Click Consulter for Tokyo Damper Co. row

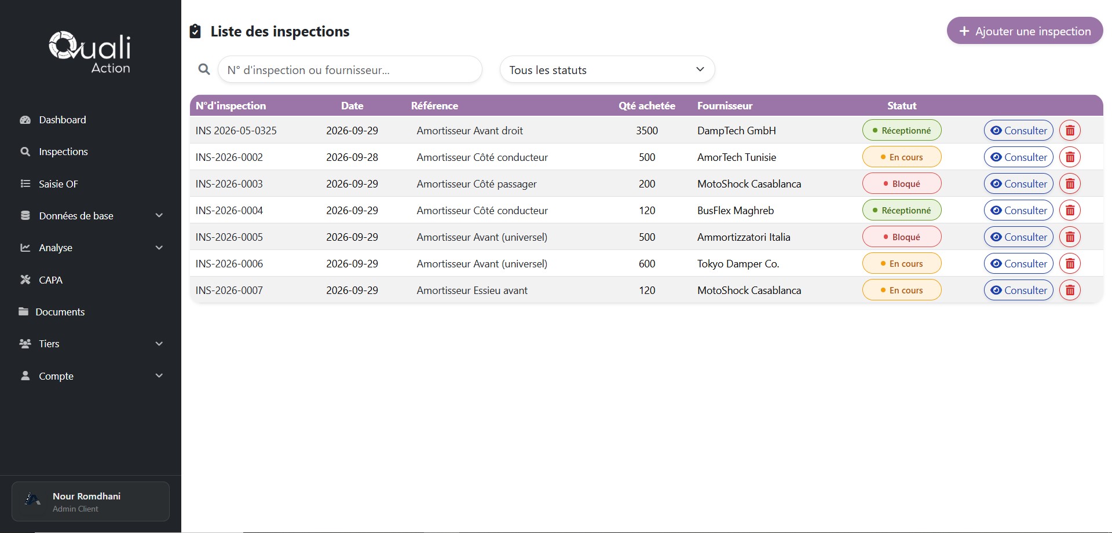(1018, 263)
